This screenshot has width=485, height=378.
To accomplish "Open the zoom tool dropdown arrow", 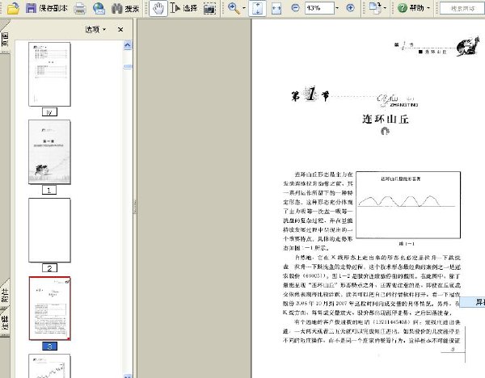I will pos(244,8).
